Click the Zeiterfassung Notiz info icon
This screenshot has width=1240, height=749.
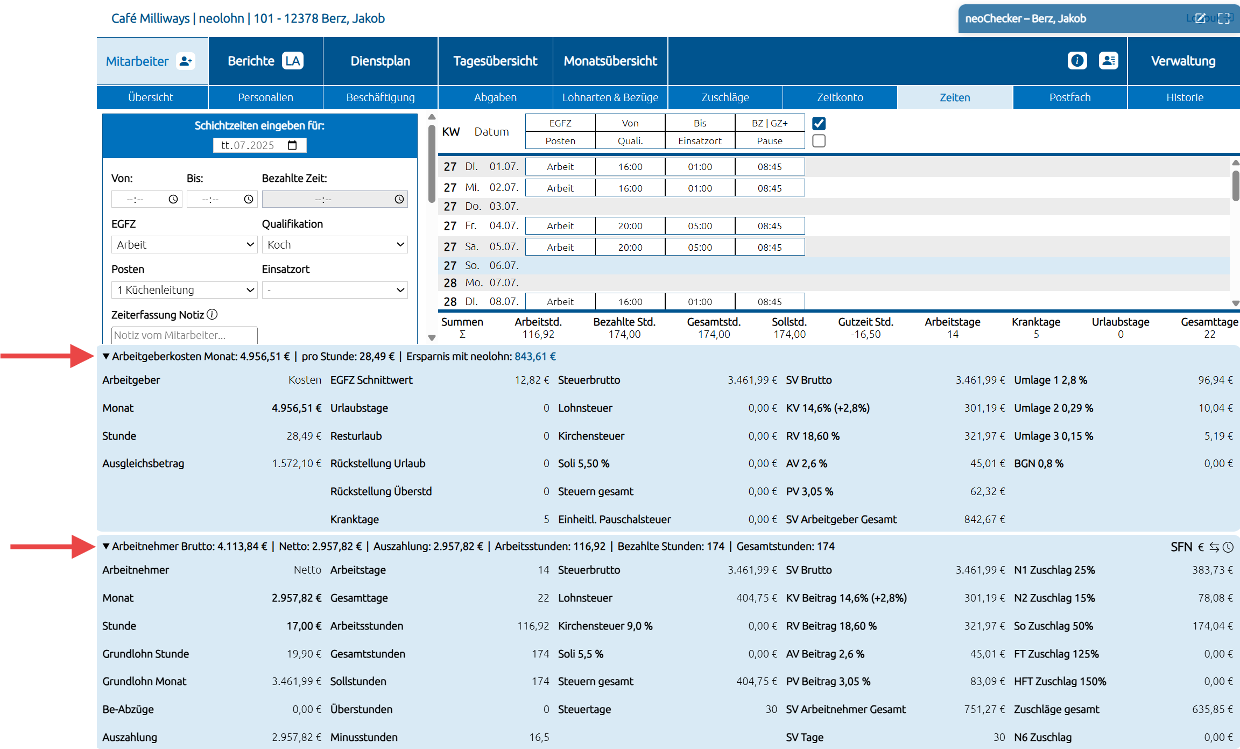coord(212,314)
